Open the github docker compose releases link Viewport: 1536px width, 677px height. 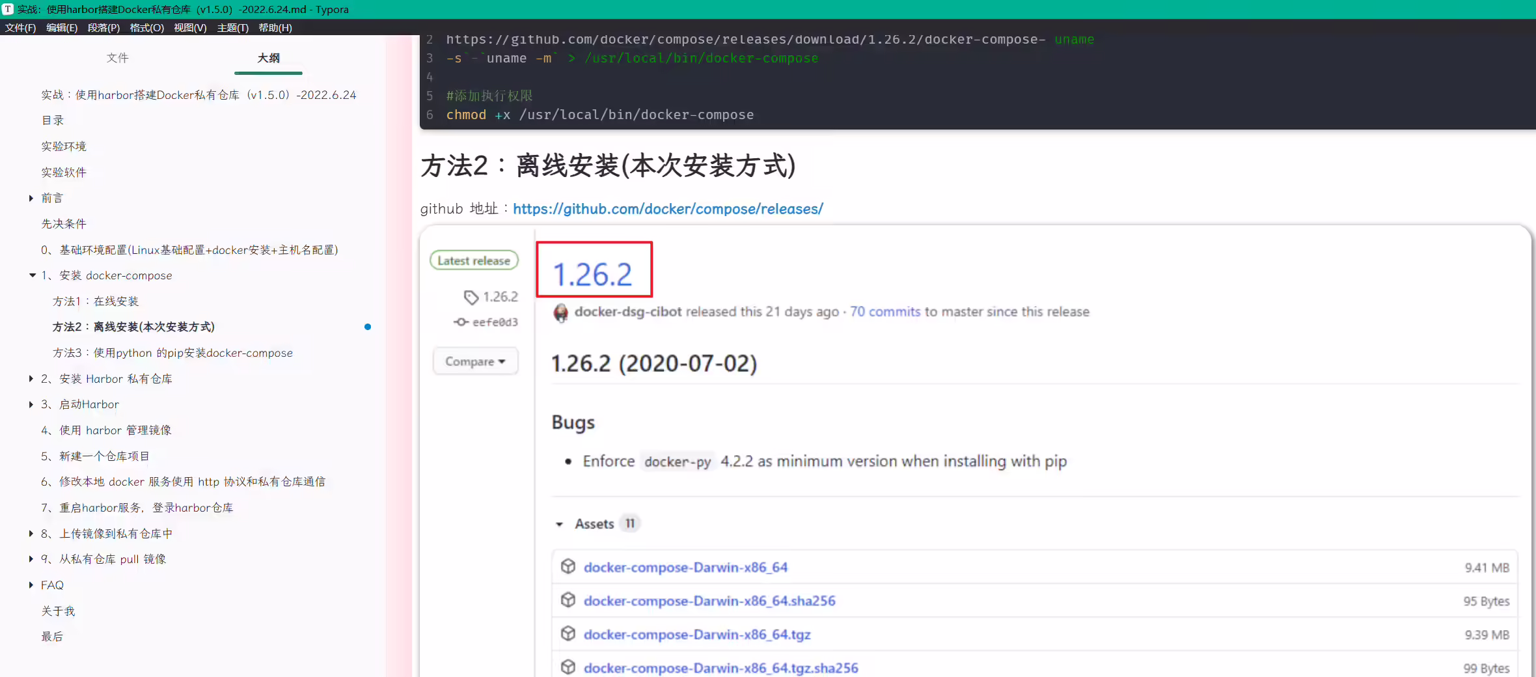click(x=668, y=209)
